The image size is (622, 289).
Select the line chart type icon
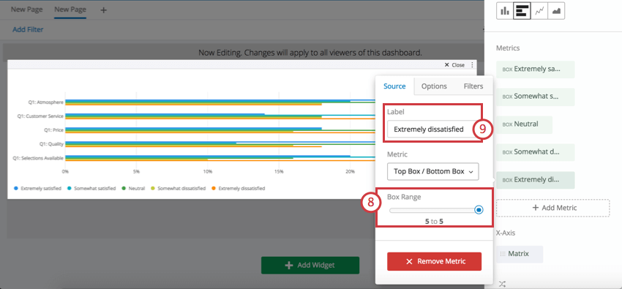click(x=539, y=11)
